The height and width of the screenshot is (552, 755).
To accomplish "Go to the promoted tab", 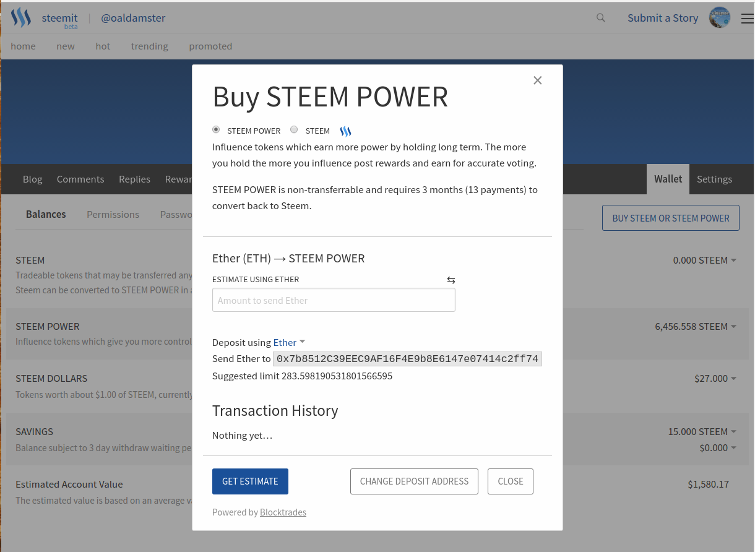I will (x=210, y=46).
